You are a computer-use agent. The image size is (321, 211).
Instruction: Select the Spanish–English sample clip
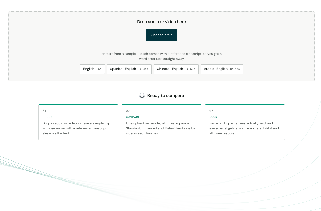pos(129,69)
